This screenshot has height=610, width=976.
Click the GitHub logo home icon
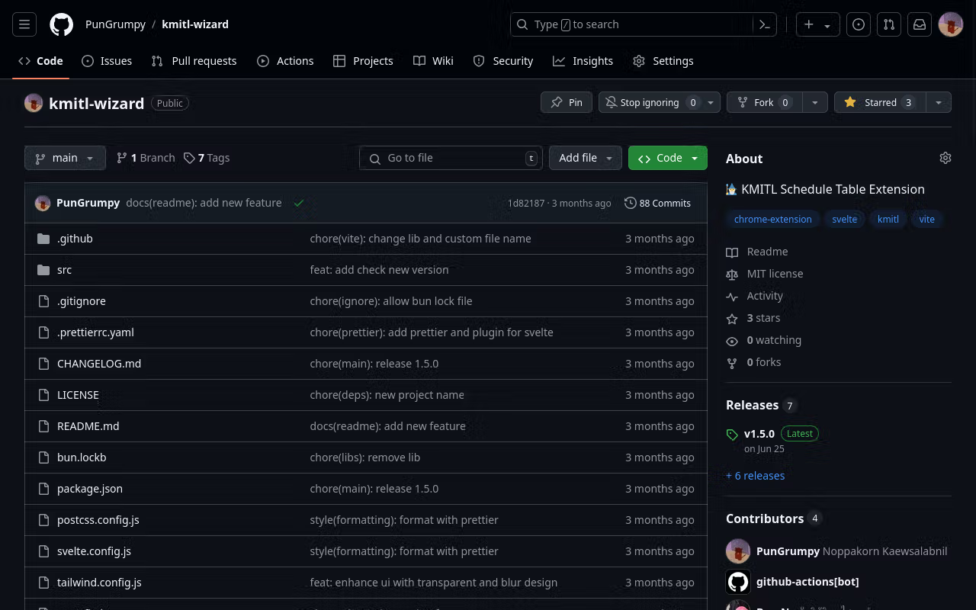tap(62, 24)
